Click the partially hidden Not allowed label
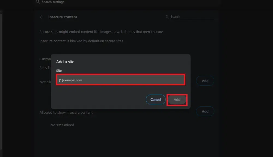273x157 pixels. (x=45, y=82)
